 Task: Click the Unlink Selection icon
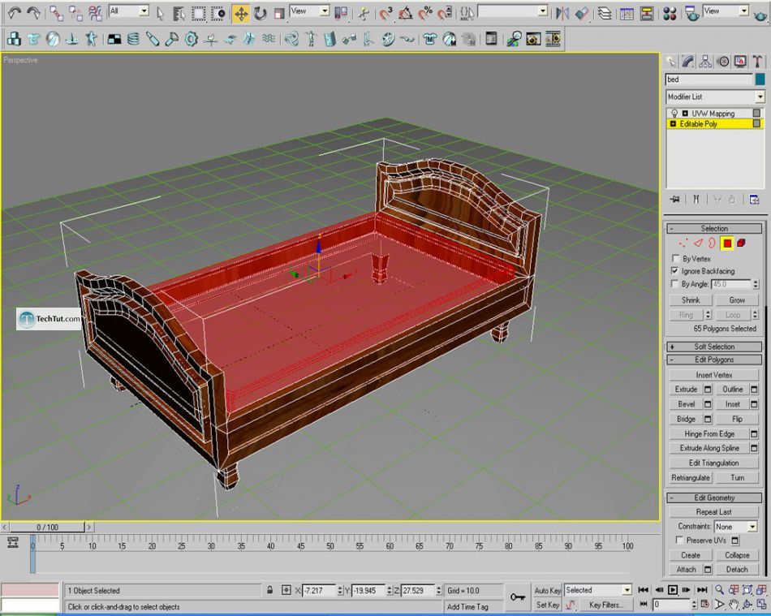[x=75, y=13]
